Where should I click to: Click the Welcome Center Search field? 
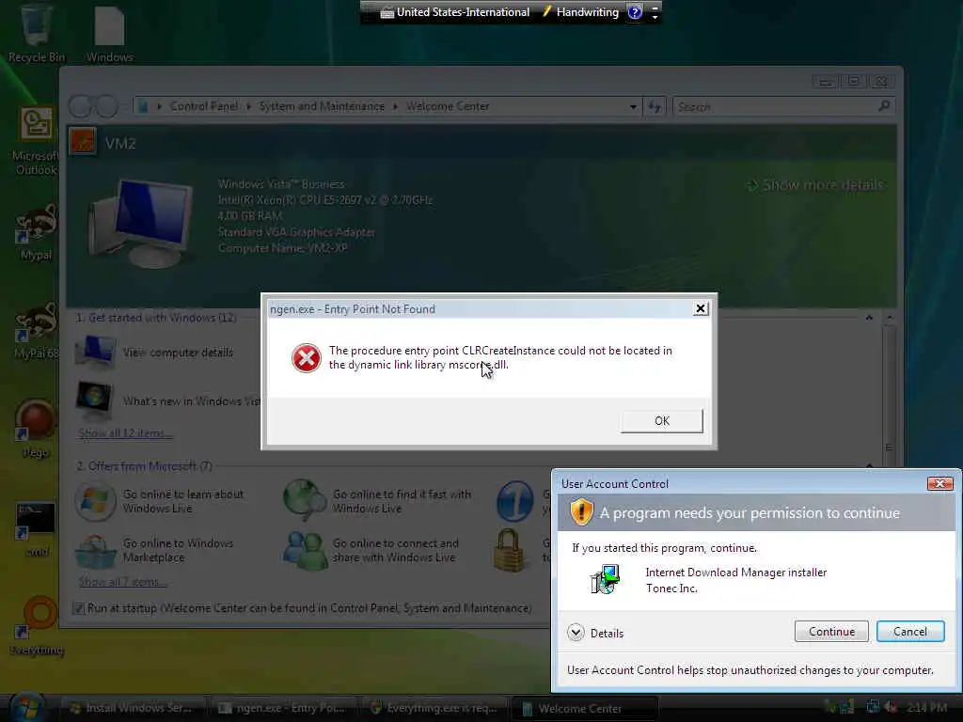click(x=783, y=107)
